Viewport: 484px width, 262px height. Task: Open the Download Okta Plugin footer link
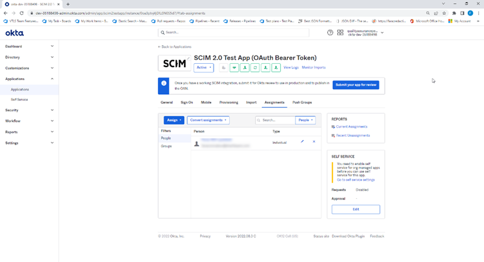click(348, 236)
